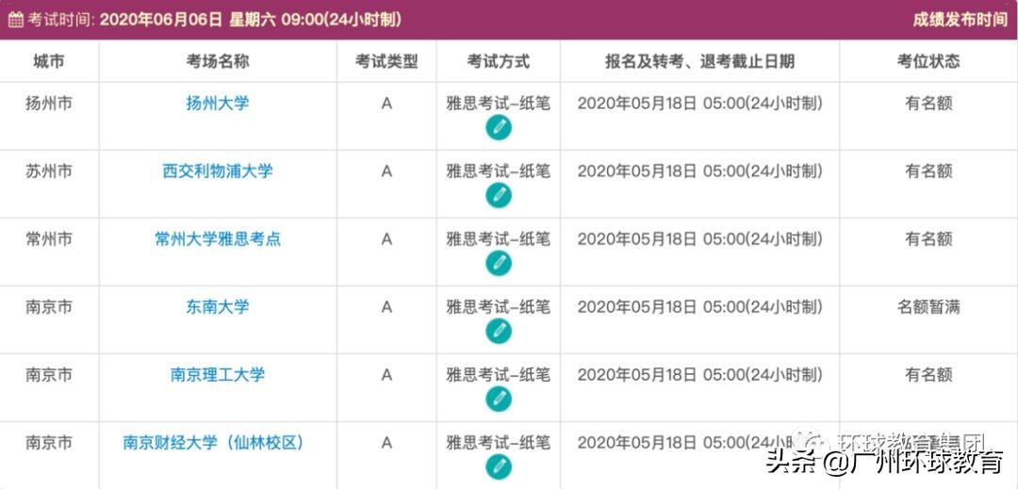Screen dimensions: 1018x489
Task: Click the 城市 column header
Action: pyautogui.click(x=49, y=61)
